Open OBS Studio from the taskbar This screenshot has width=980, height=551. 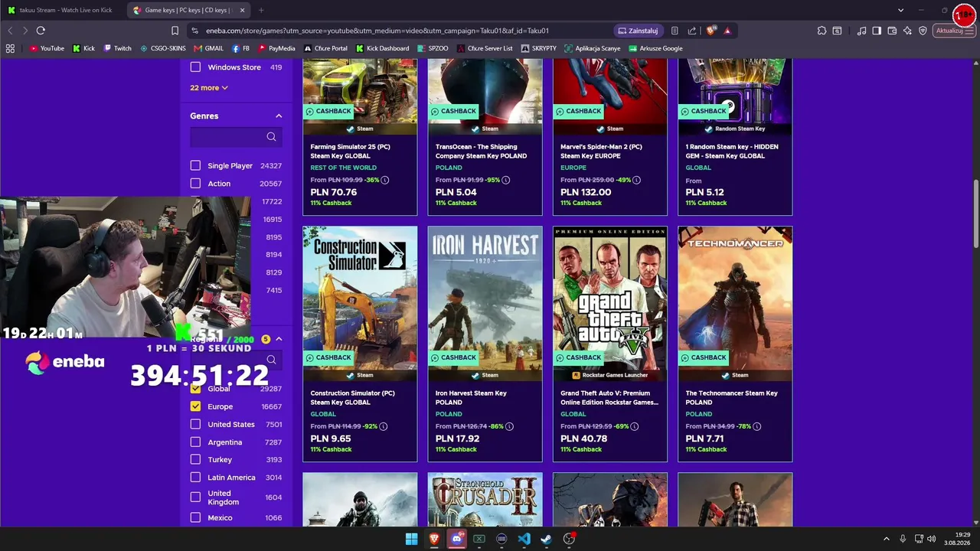(569, 539)
